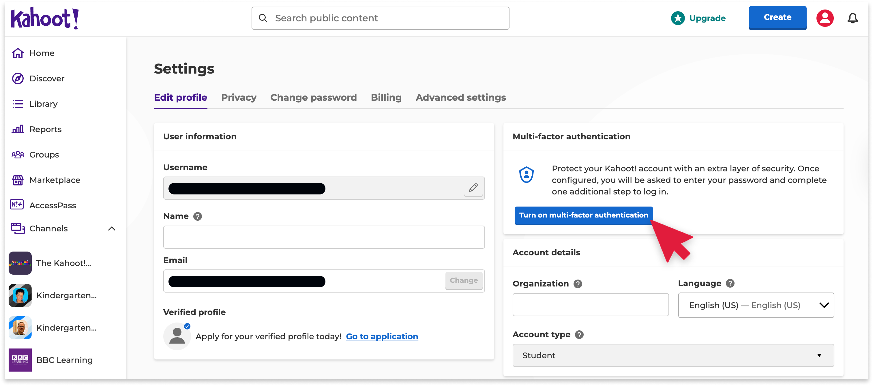This screenshot has width=873, height=386.
Task: Edit username with the pencil icon
Action: (473, 188)
